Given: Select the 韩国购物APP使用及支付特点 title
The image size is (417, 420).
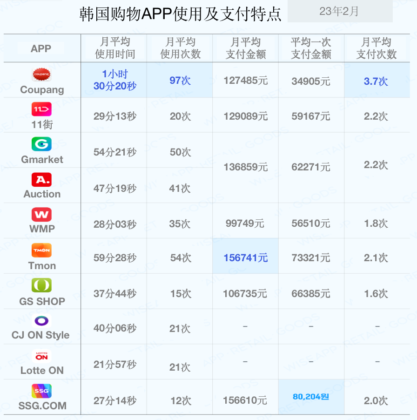Looking at the screenshot, I should [179, 14].
